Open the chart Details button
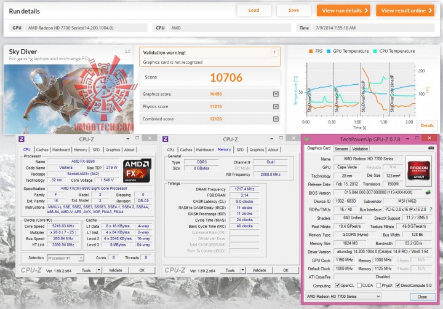 coord(427,125)
